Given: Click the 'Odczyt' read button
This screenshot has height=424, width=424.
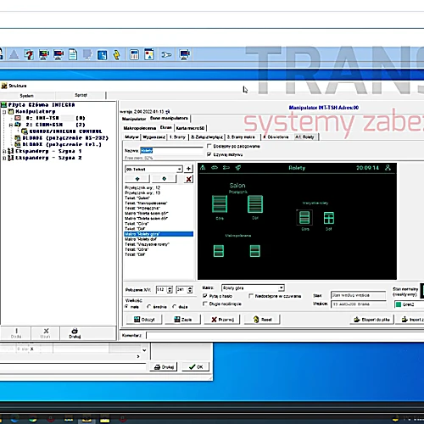Looking at the screenshot, I should pyautogui.click(x=144, y=320).
